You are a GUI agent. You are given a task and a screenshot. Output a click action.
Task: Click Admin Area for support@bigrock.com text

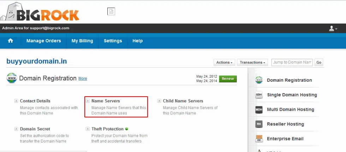point(36,28)
